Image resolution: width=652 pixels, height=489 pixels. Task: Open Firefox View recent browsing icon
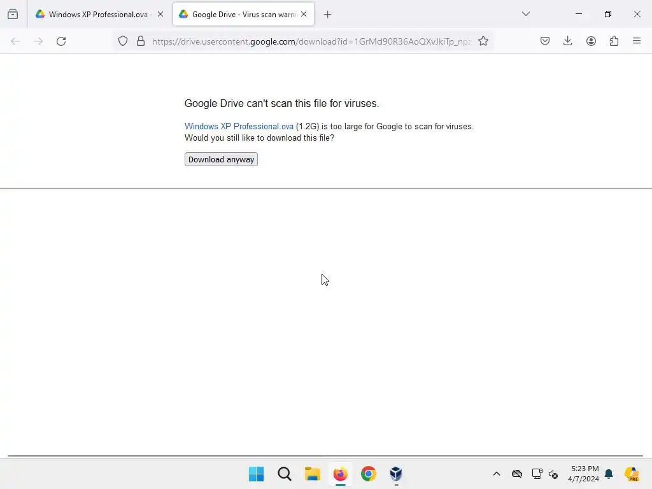coord(13,14)
